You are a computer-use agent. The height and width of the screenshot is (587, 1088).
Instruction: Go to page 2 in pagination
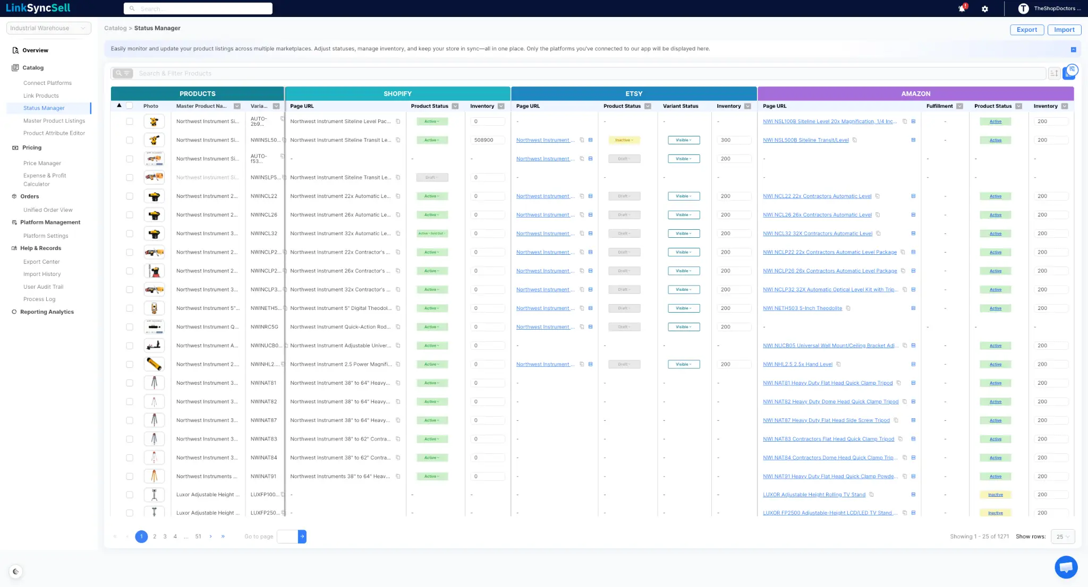[x=155, y=537]
